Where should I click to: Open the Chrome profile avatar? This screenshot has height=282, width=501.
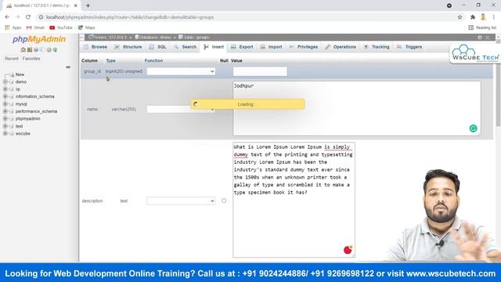click(x=483, y=17)
